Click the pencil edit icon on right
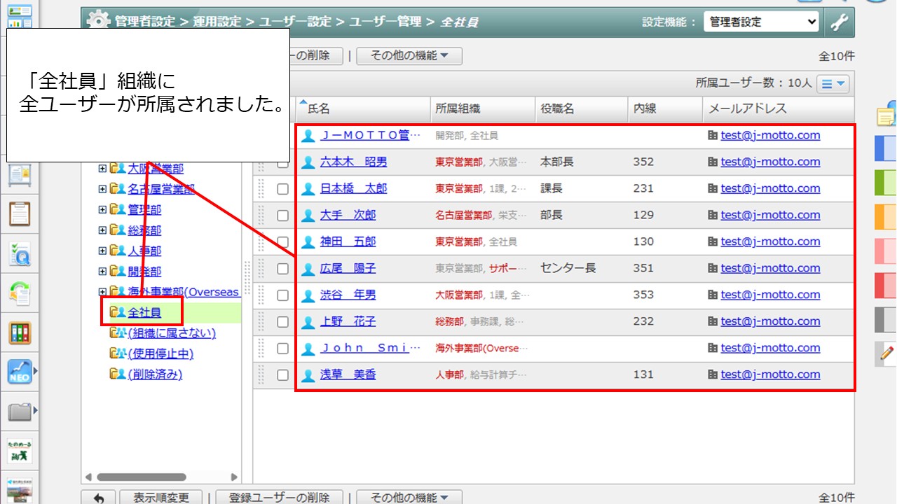The height and width of the screenshot is (504, 897). (x=886, y=354)
